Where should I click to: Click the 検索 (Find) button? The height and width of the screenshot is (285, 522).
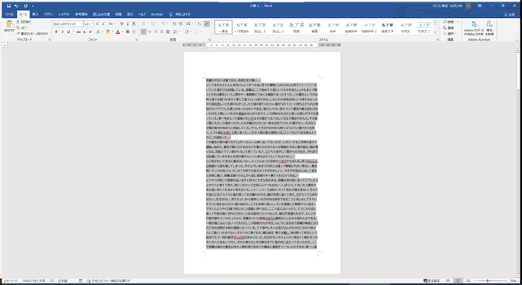click(x=449, y=22)
